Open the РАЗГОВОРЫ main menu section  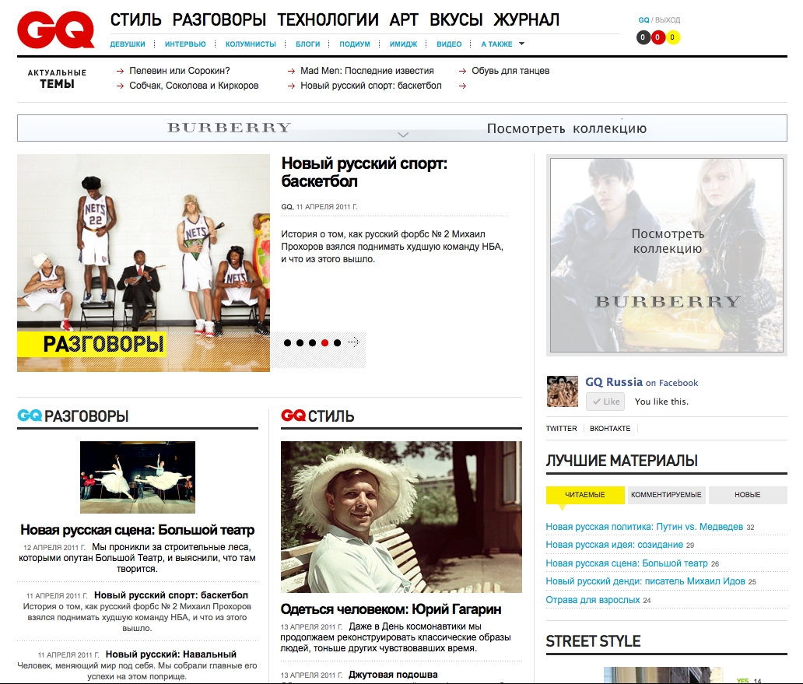point(219,19)
